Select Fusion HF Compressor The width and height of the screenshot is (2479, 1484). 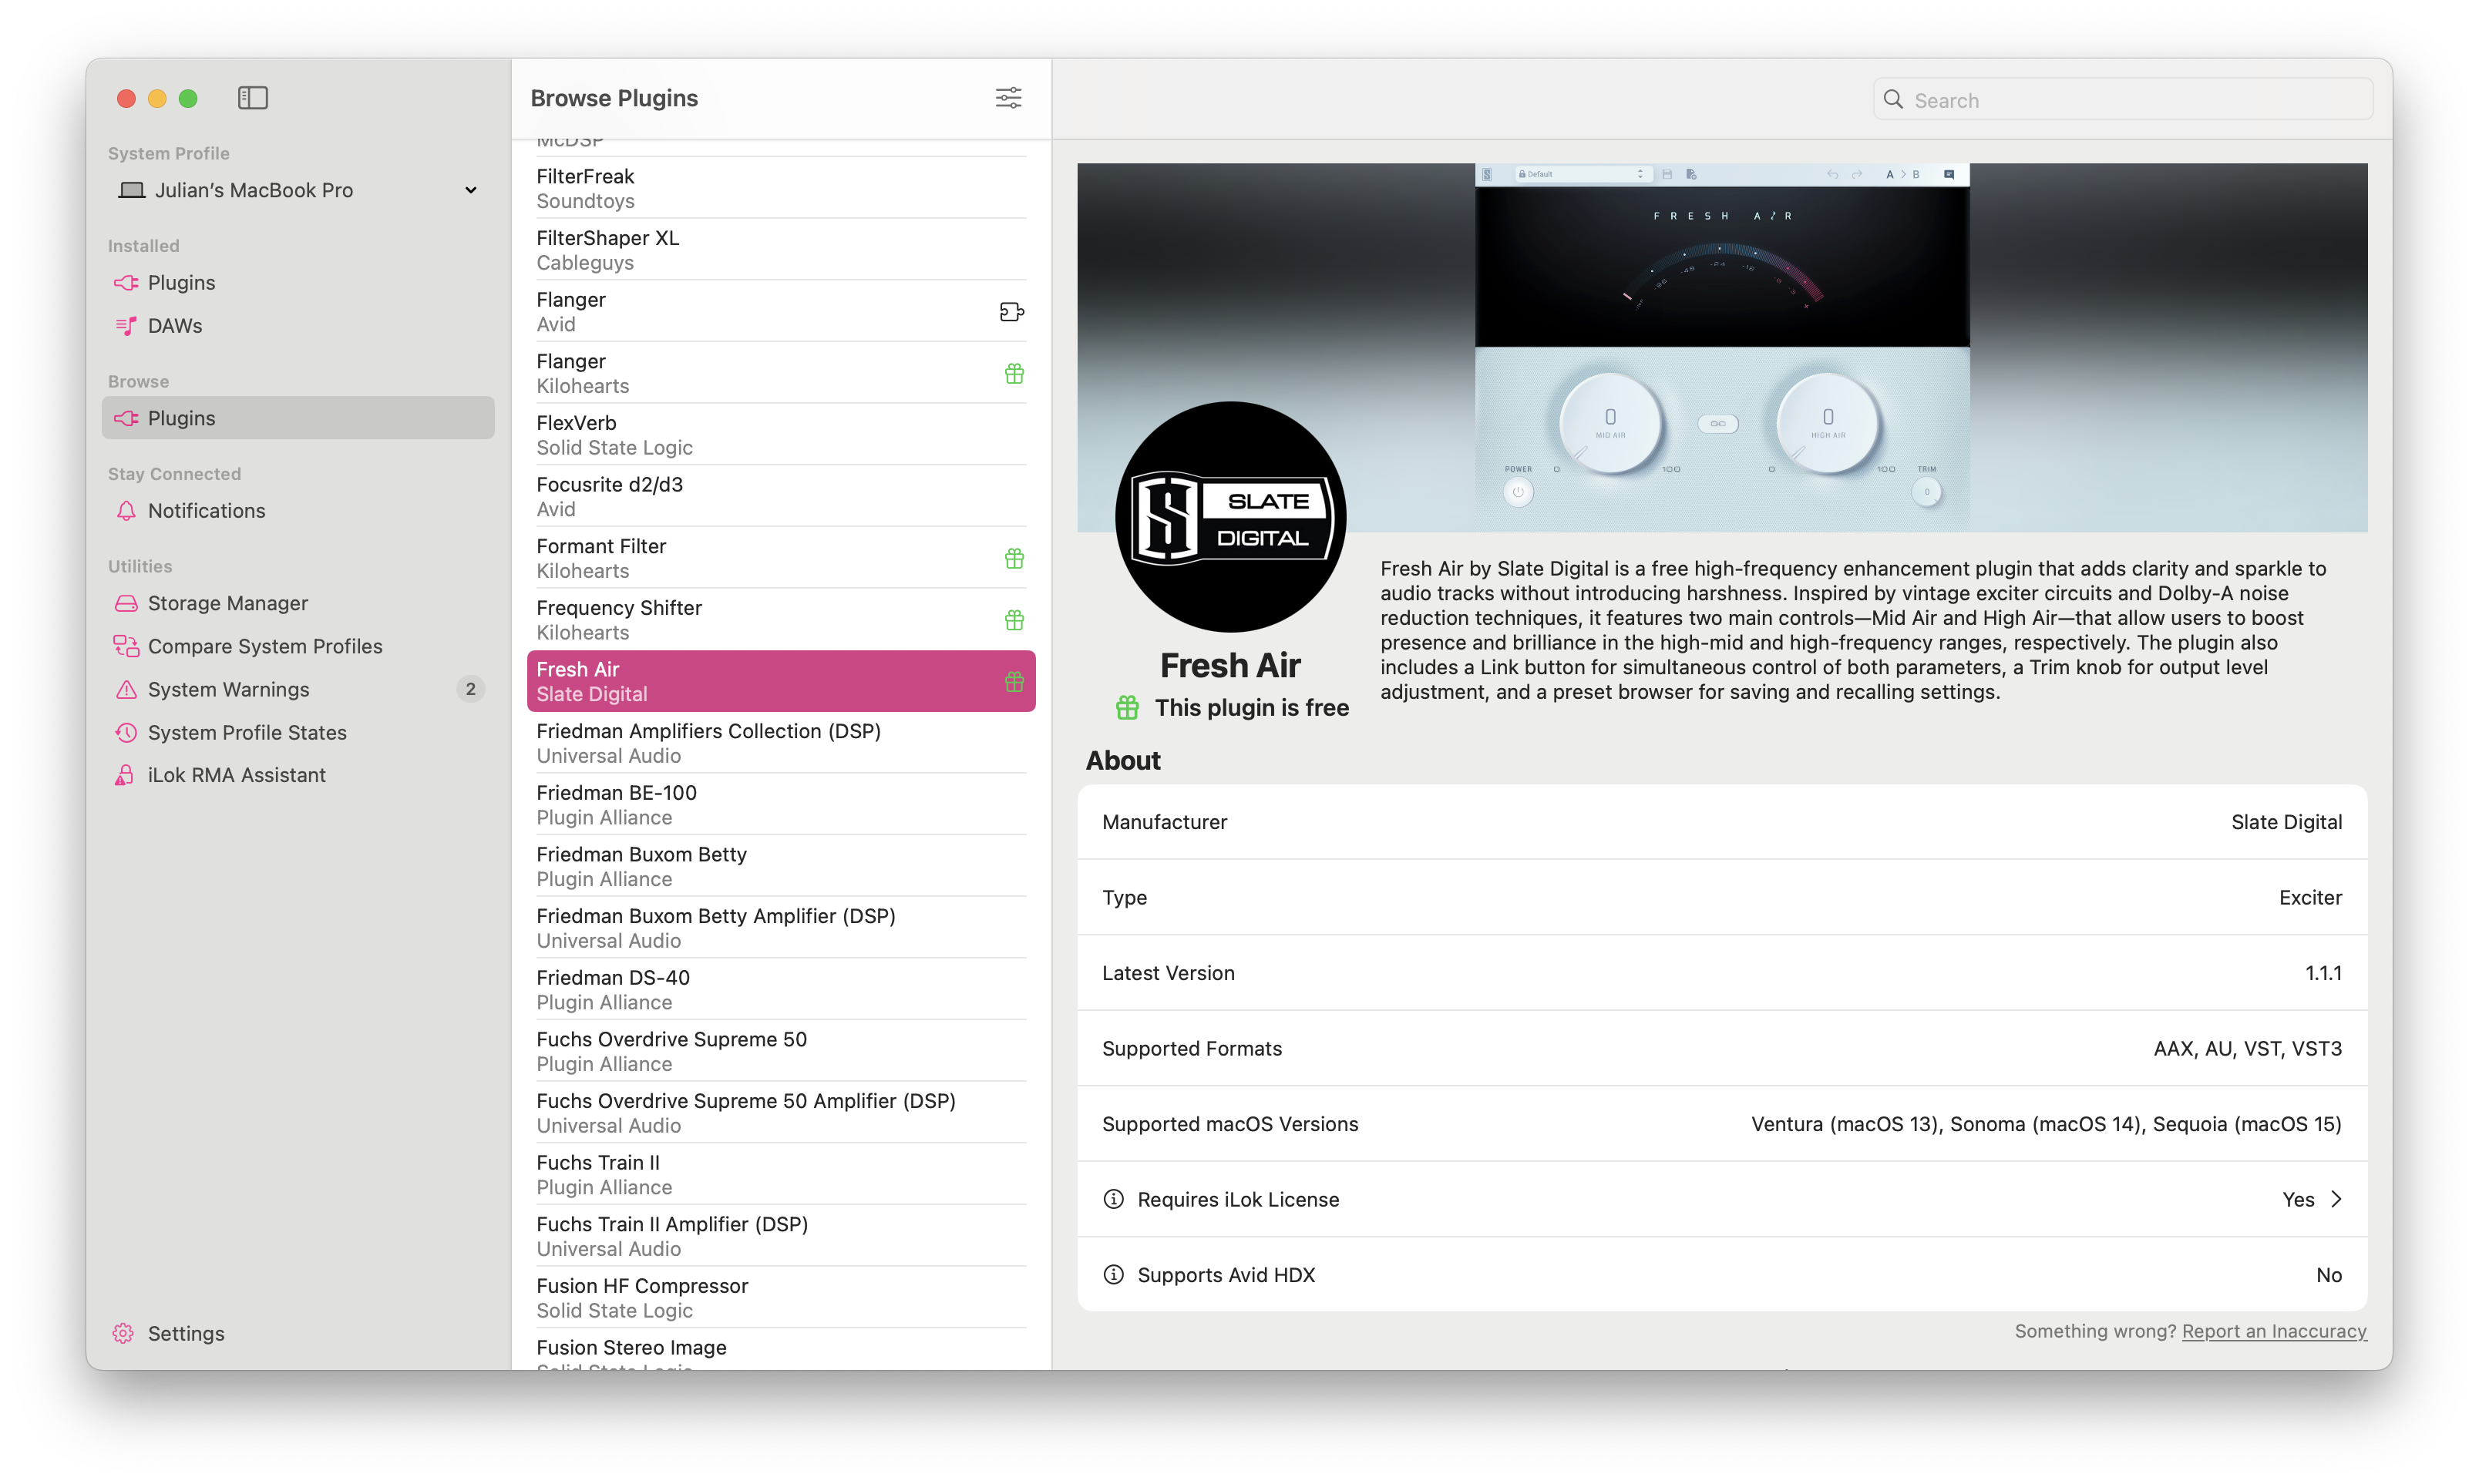pyautogui.click(x=782, y=1298)
